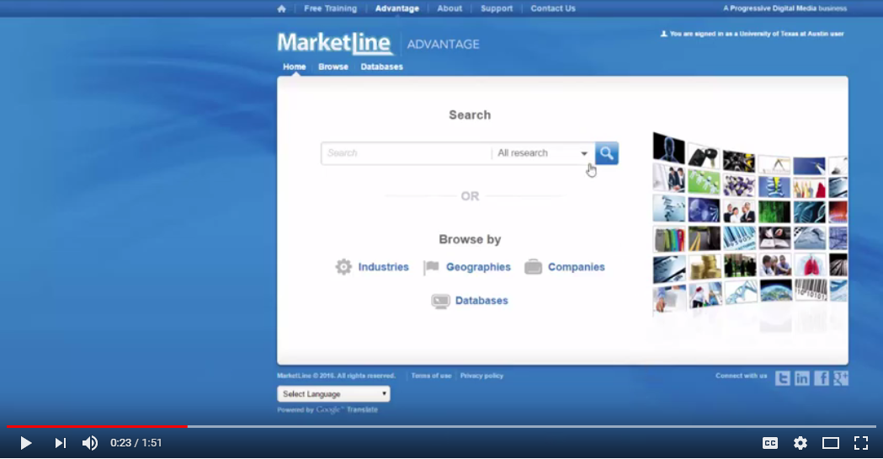The width and height of the screenshot is (883, 459).
Task: Click the MarketLine logo
Action: [336, 43]
